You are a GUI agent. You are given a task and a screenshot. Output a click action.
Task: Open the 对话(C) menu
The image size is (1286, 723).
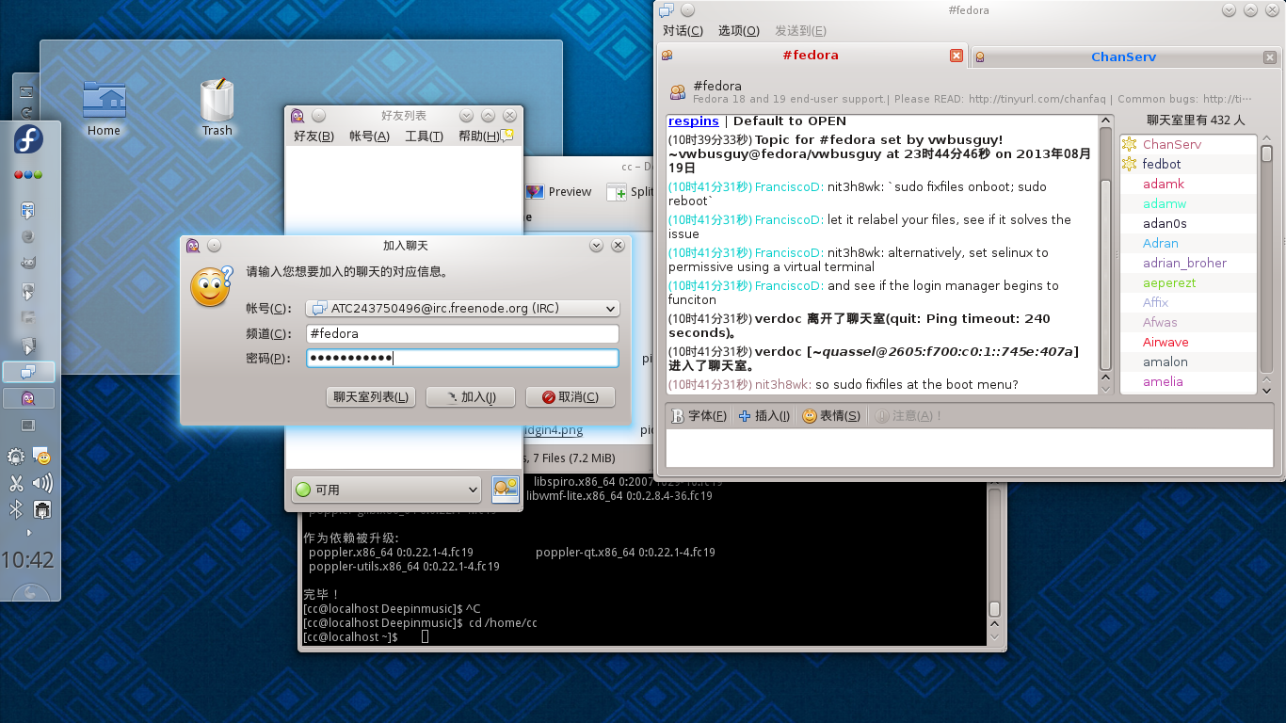point(683,31)
